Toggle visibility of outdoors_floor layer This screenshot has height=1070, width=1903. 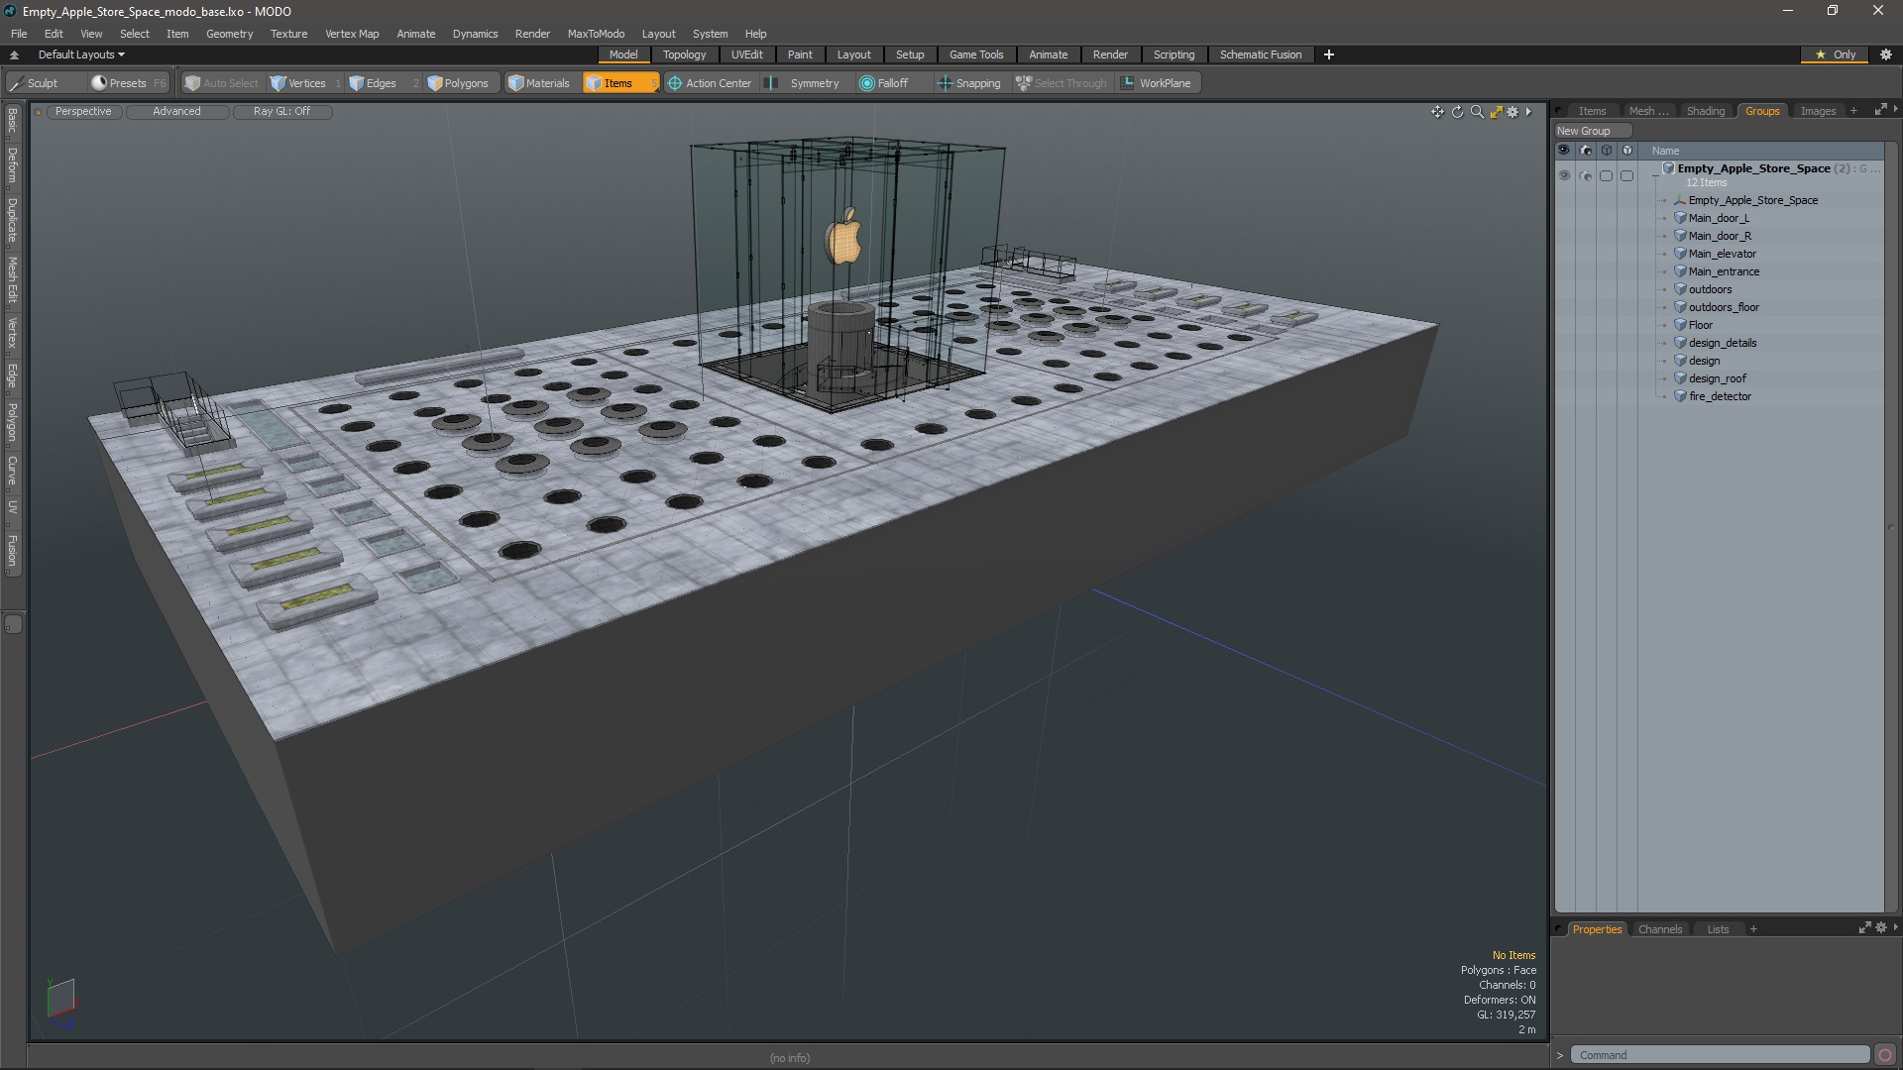coord(1563,306)
